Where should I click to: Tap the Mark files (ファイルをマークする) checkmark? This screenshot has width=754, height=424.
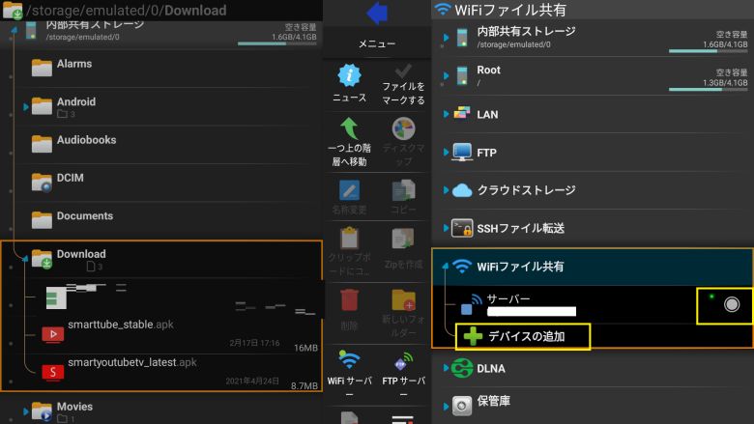pyautogui.click(x=403, y=71)
